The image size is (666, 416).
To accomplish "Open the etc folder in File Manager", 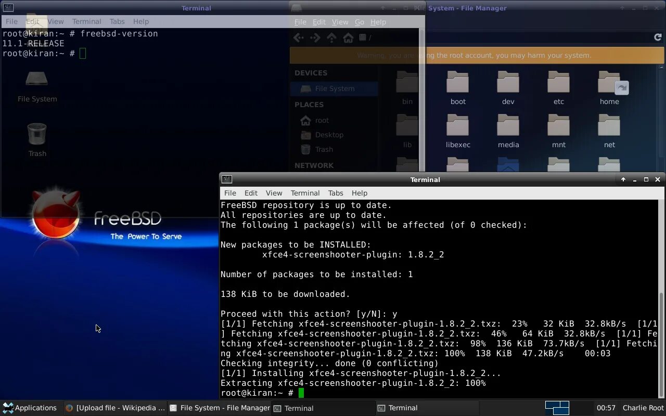I will [x=559, y=88].
